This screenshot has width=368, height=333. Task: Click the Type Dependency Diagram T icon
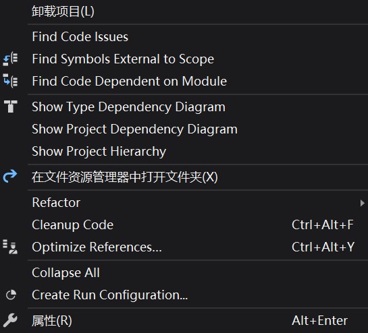10,107
